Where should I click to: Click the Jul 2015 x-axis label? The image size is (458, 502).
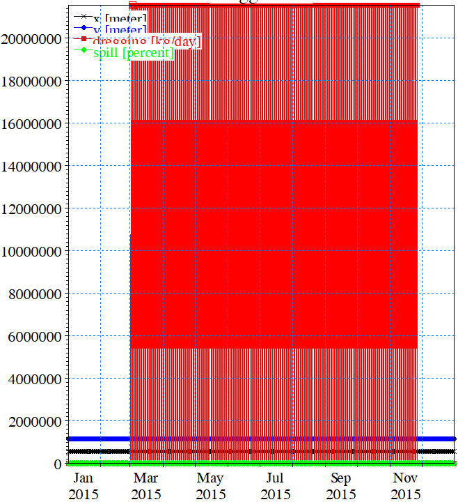tap(276, 486)
